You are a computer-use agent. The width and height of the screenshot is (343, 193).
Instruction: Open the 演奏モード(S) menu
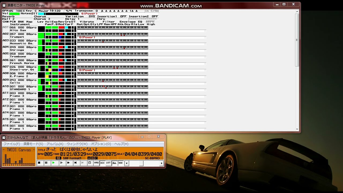click(33, 144)
